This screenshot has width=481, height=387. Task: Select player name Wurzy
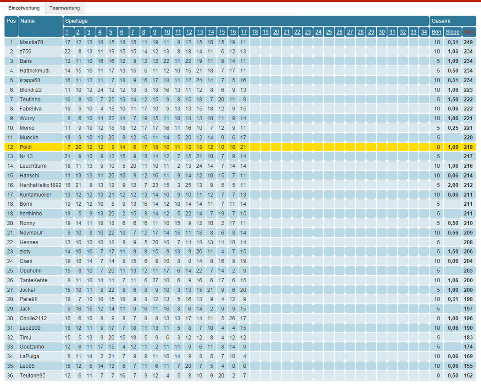[x=27, y=118]
